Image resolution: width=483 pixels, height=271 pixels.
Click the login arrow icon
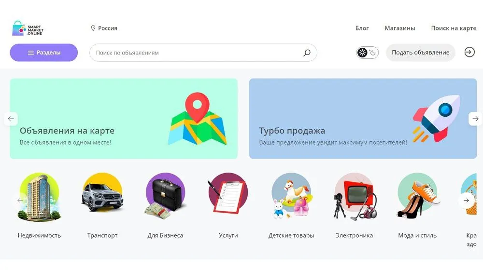[x=469, y=53]
